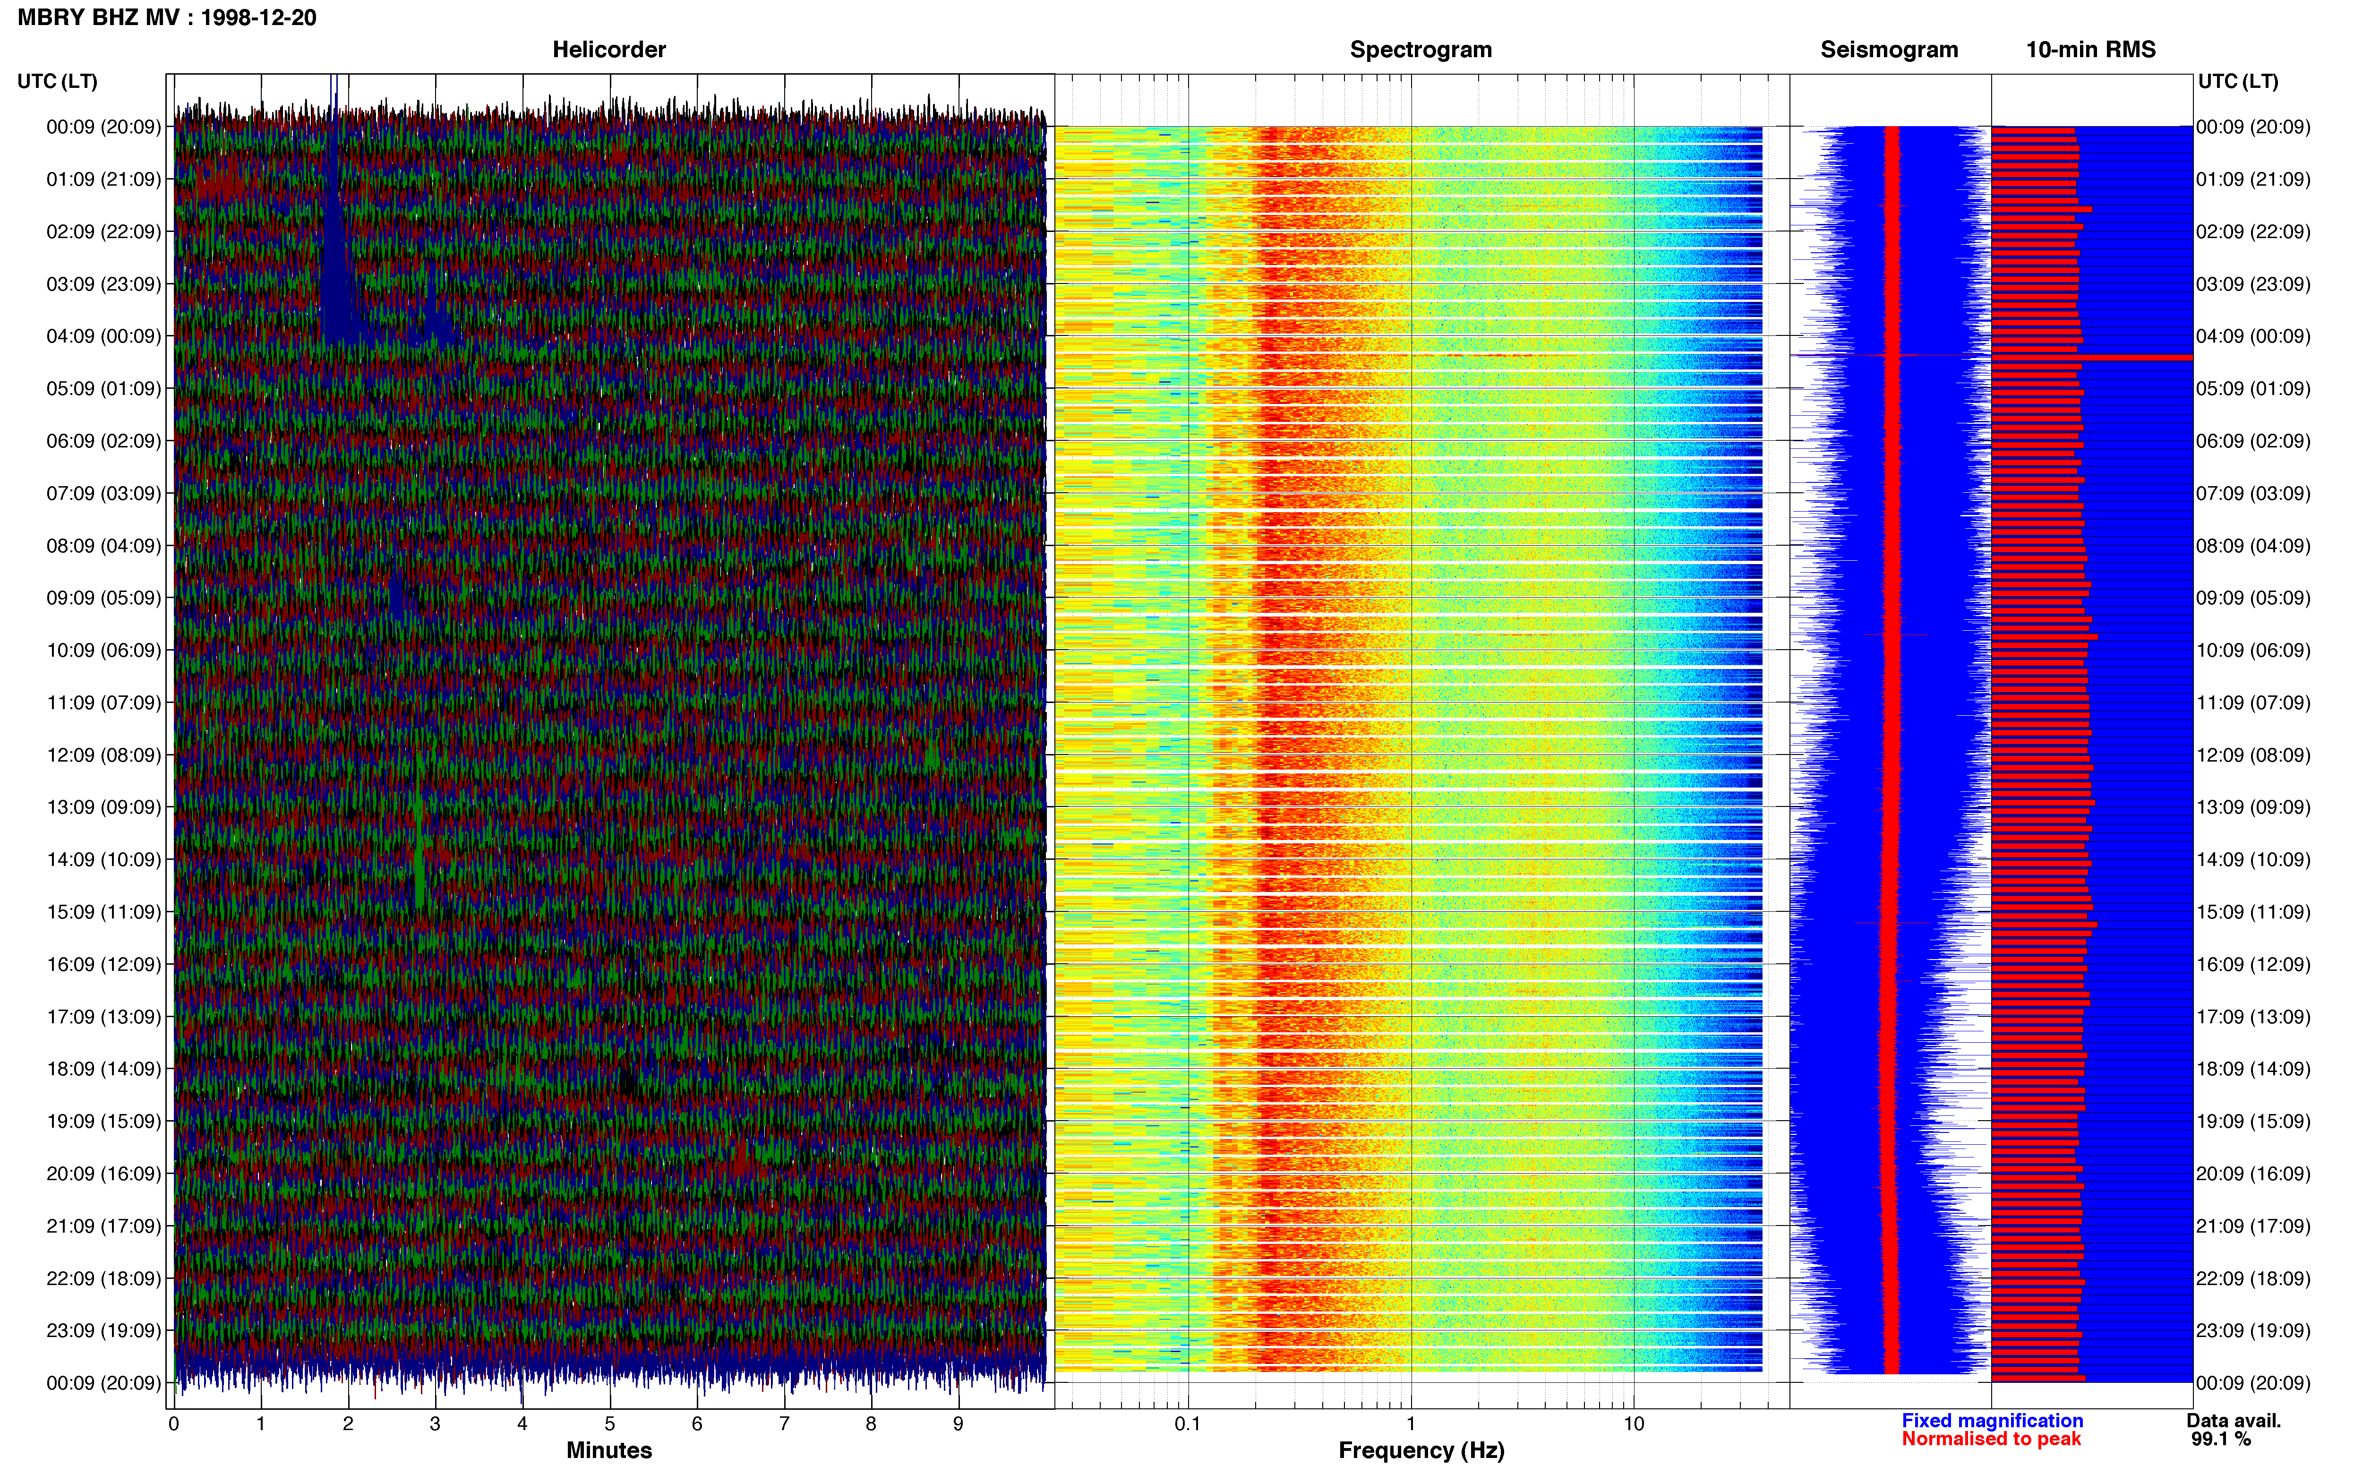Click the right-side time label '05:09 (01:09)'
2371x1483 pixels.
(x=2253, y=388)
